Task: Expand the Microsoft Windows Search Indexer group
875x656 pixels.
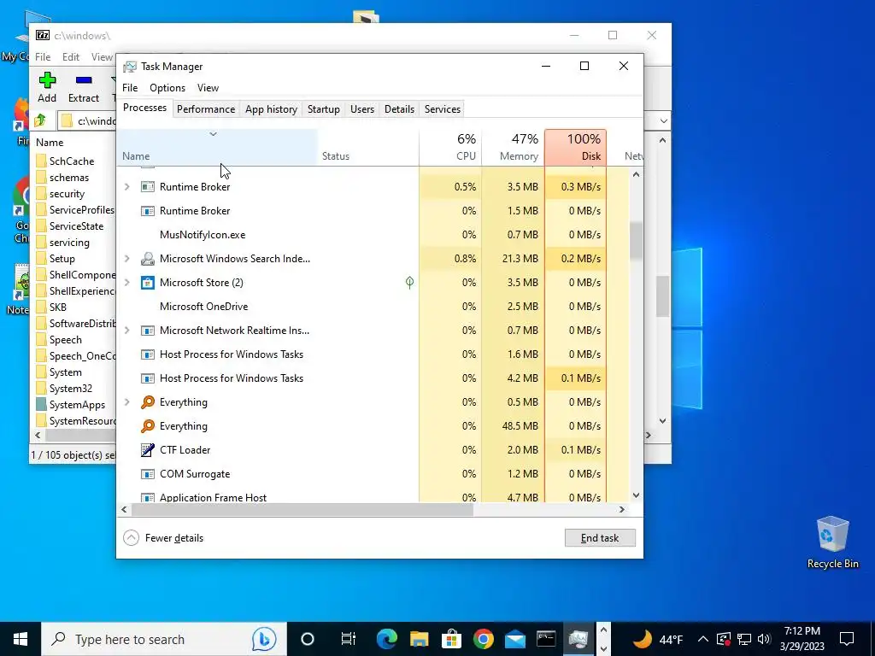Action: 127,259
